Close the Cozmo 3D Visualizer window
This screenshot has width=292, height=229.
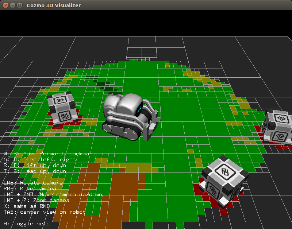pos(5,5)
